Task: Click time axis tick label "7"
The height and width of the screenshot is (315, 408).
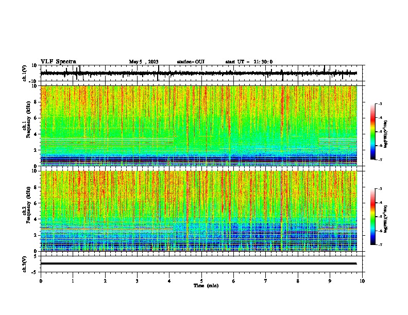Action: pos(266,281)
